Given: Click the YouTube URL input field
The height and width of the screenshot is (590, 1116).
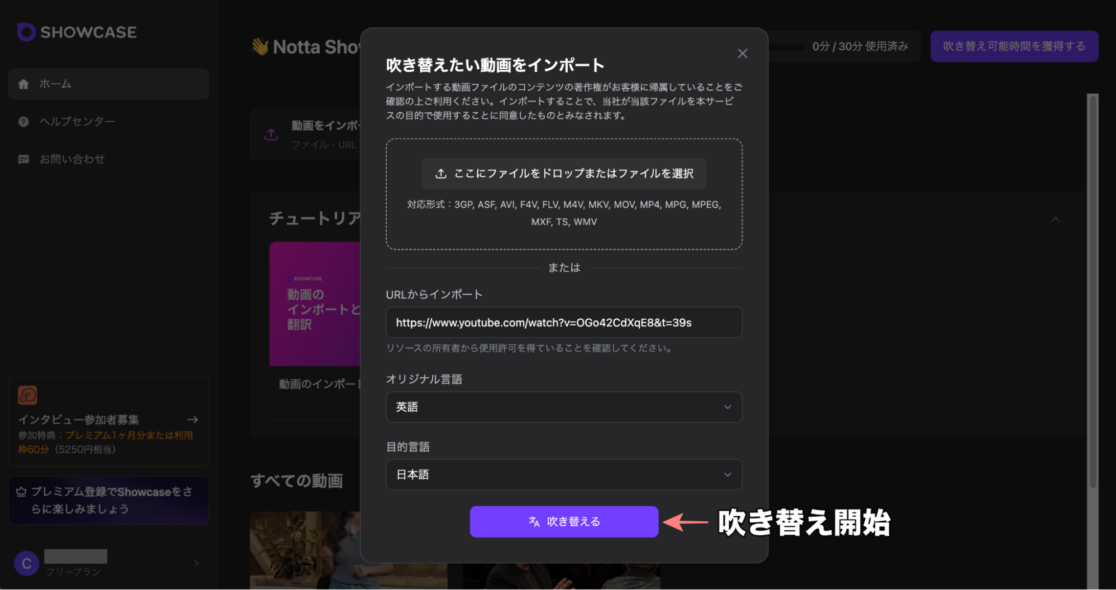Looking at the screenshot, I should tap(564, 323).
